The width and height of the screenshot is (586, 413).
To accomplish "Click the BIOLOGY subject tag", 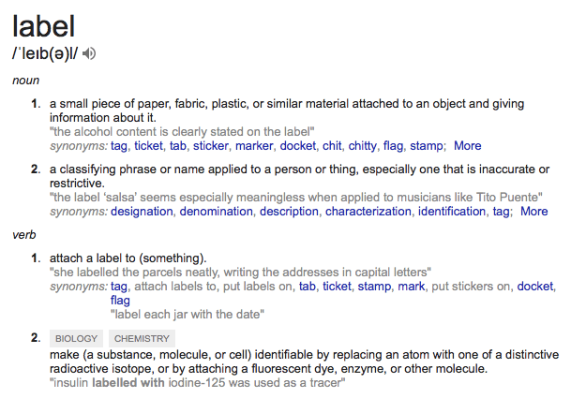I will [76, 338].
